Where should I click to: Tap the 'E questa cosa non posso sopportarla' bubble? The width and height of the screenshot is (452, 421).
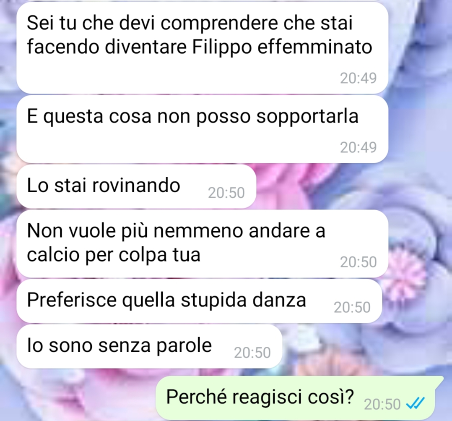point(203,129)
